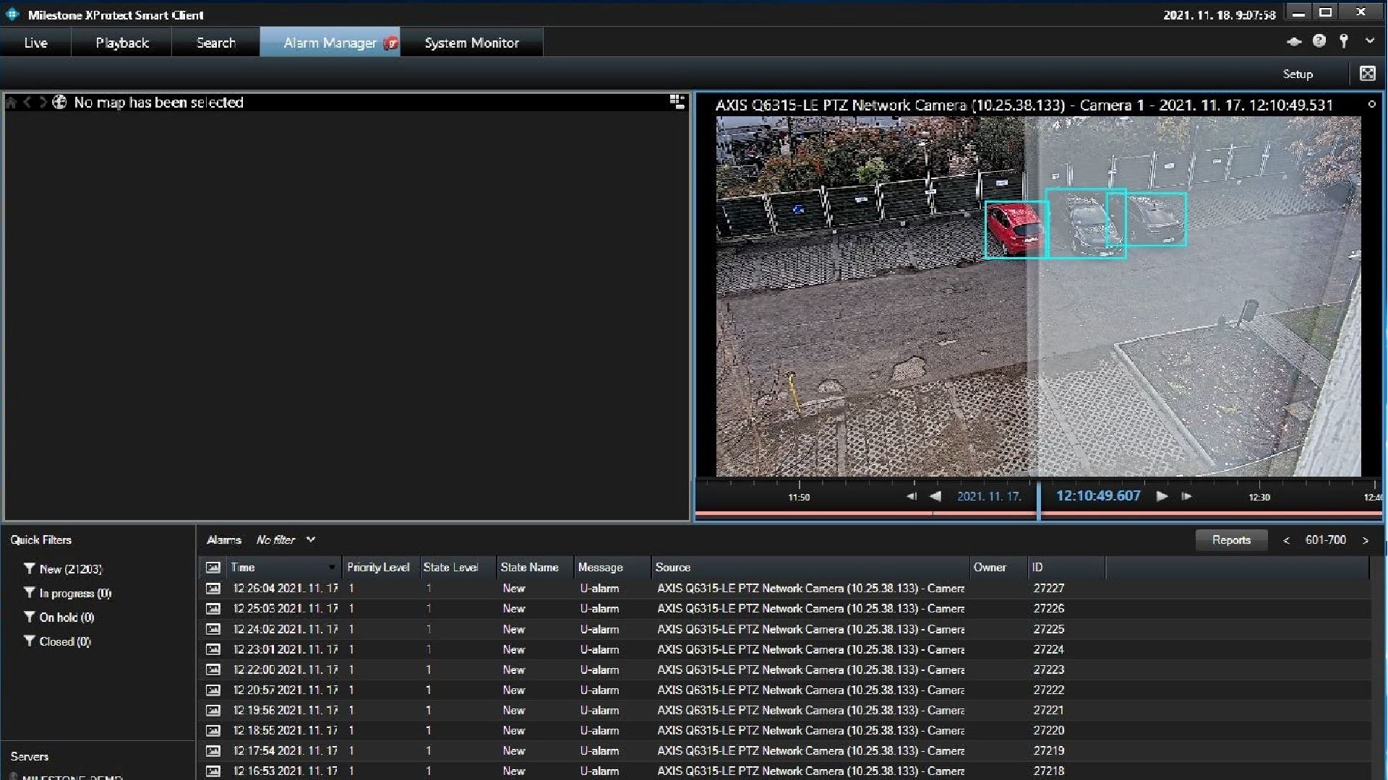Sort by Priority Level column
1388x780 pixels.
379,568
